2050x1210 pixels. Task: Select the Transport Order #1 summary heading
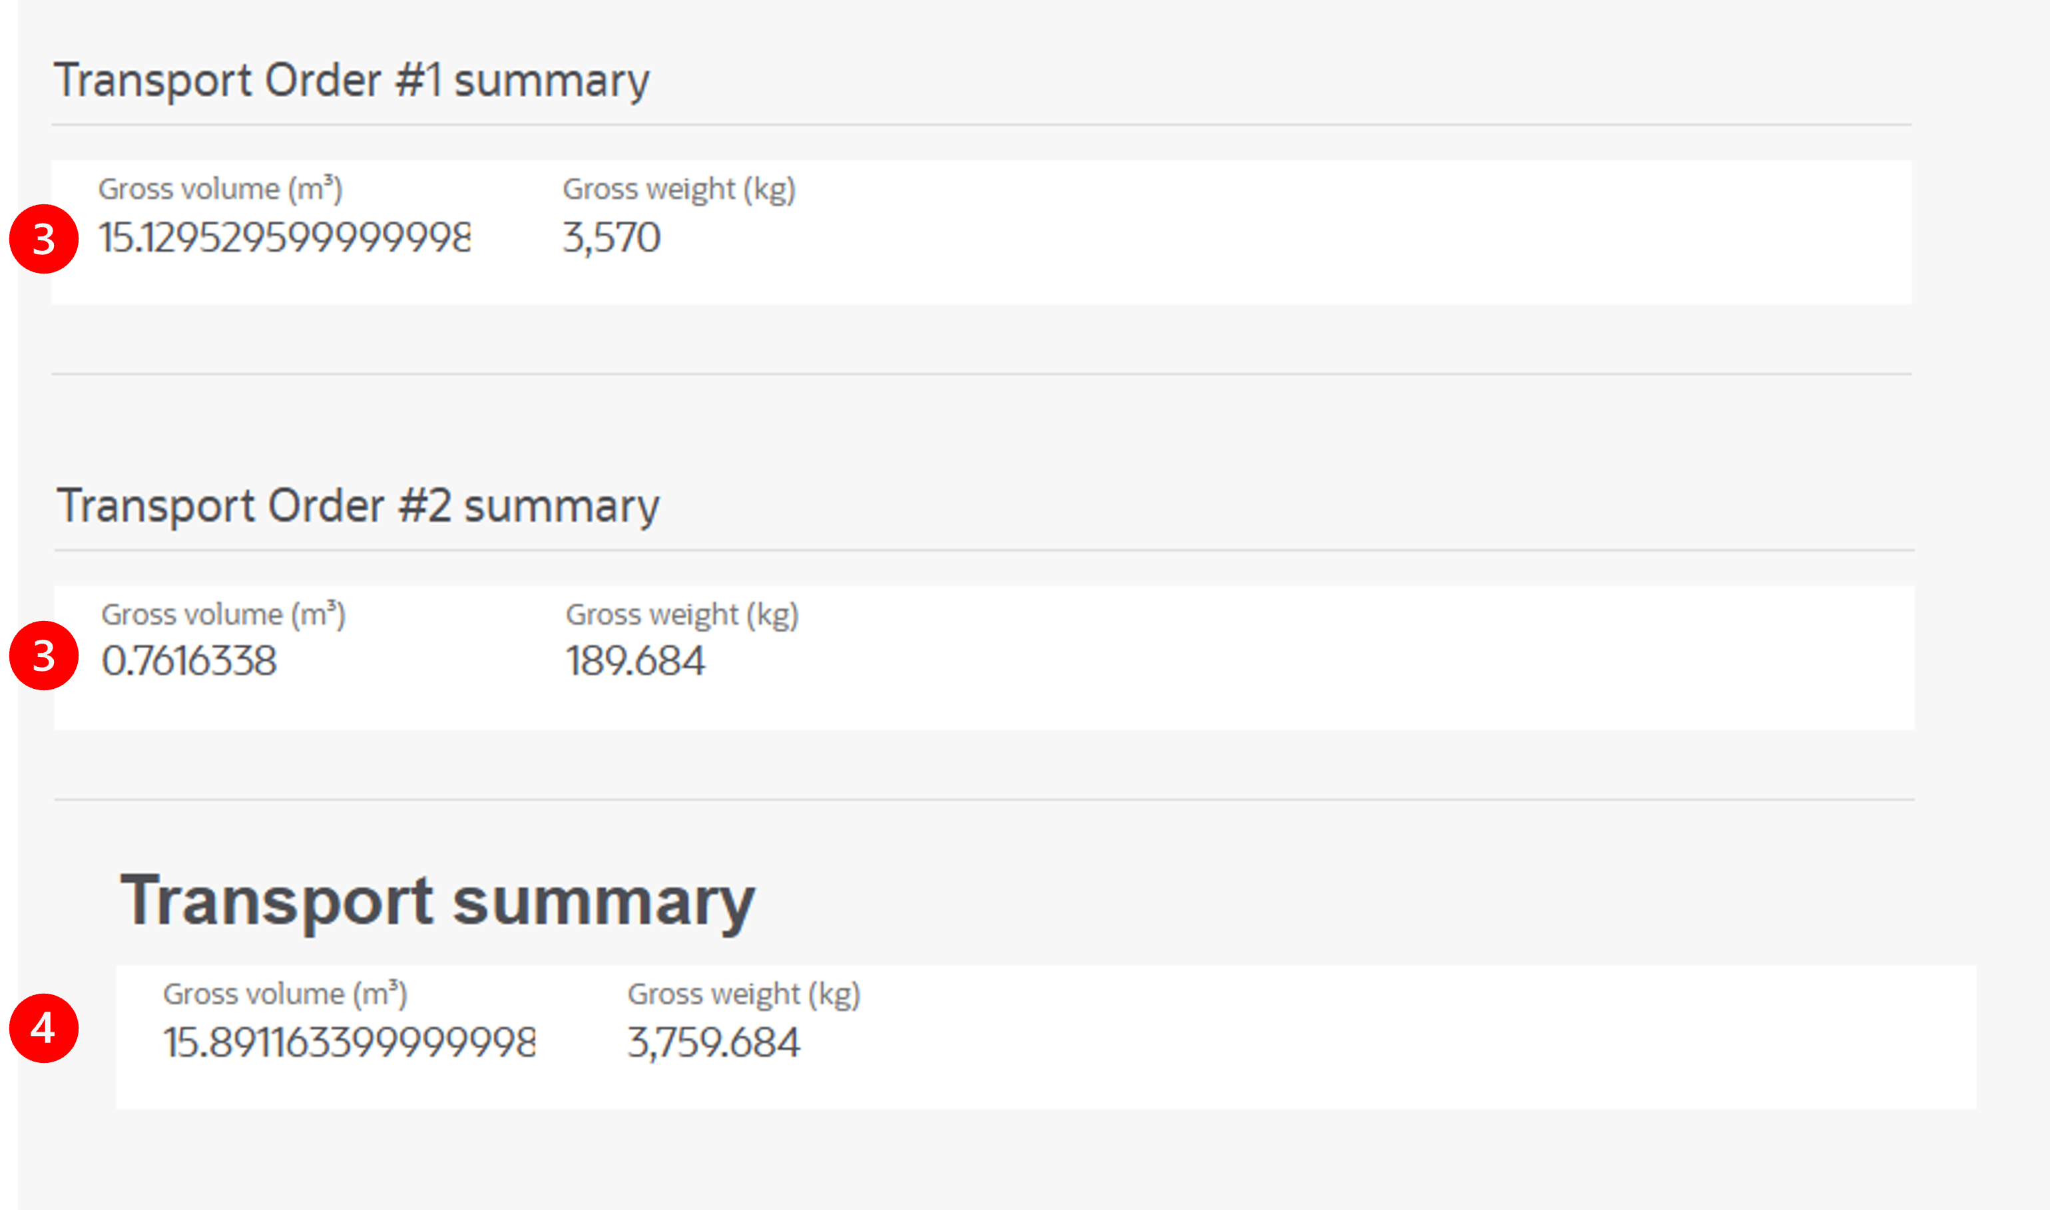pos(352,81)
